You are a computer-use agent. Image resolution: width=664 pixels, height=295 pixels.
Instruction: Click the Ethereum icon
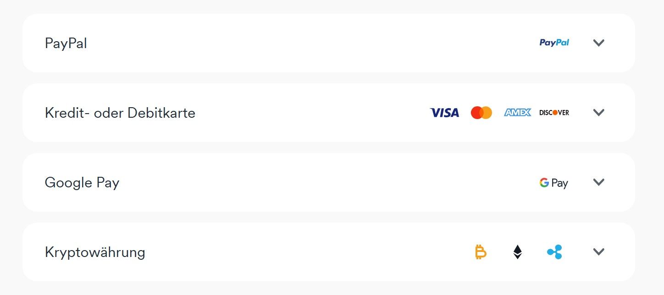(x=517, y=252)
